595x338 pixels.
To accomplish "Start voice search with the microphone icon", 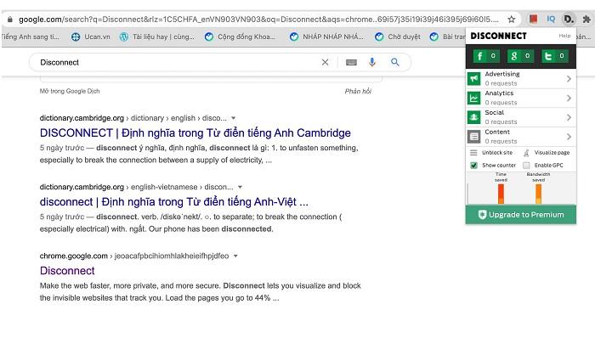I will (372, 62).
